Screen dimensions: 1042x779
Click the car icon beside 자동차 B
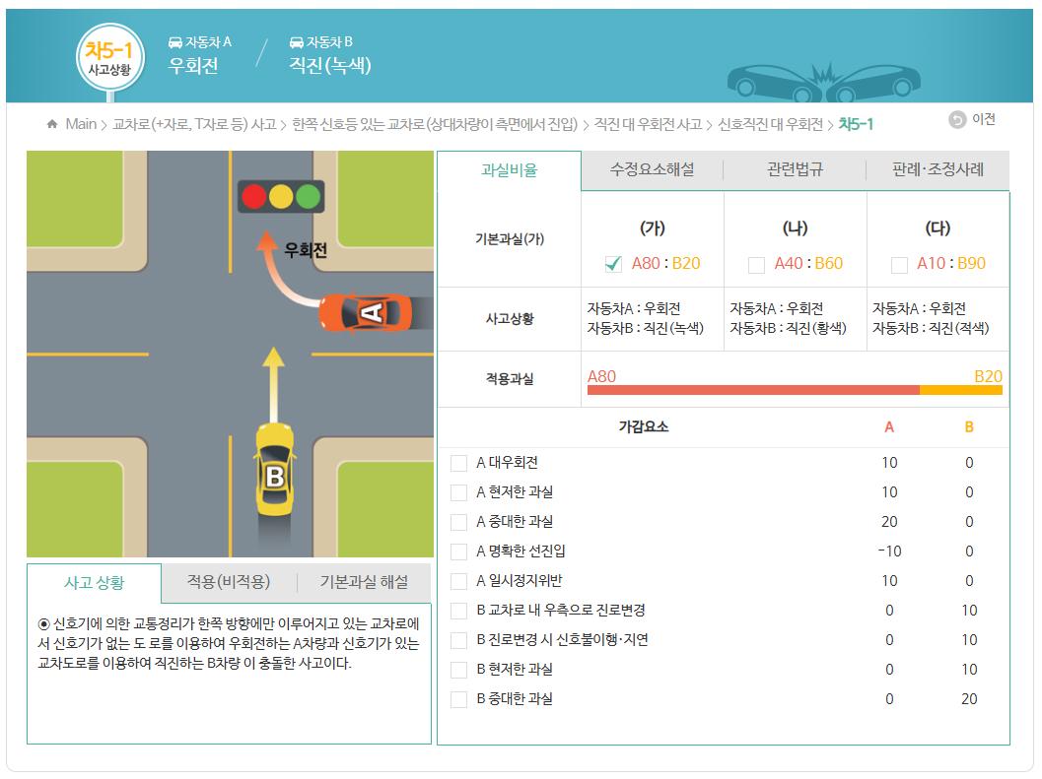click(296, 42)
